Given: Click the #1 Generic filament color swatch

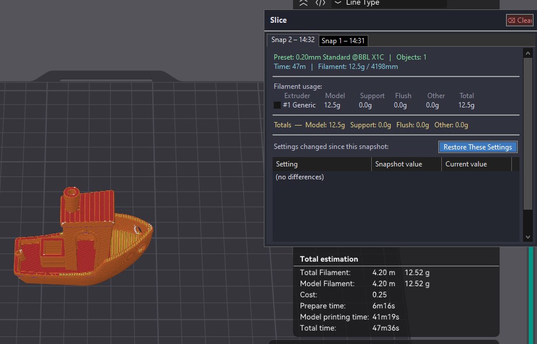Looking at the screenshot, I should pyautogui.click(x=277, y=106).
